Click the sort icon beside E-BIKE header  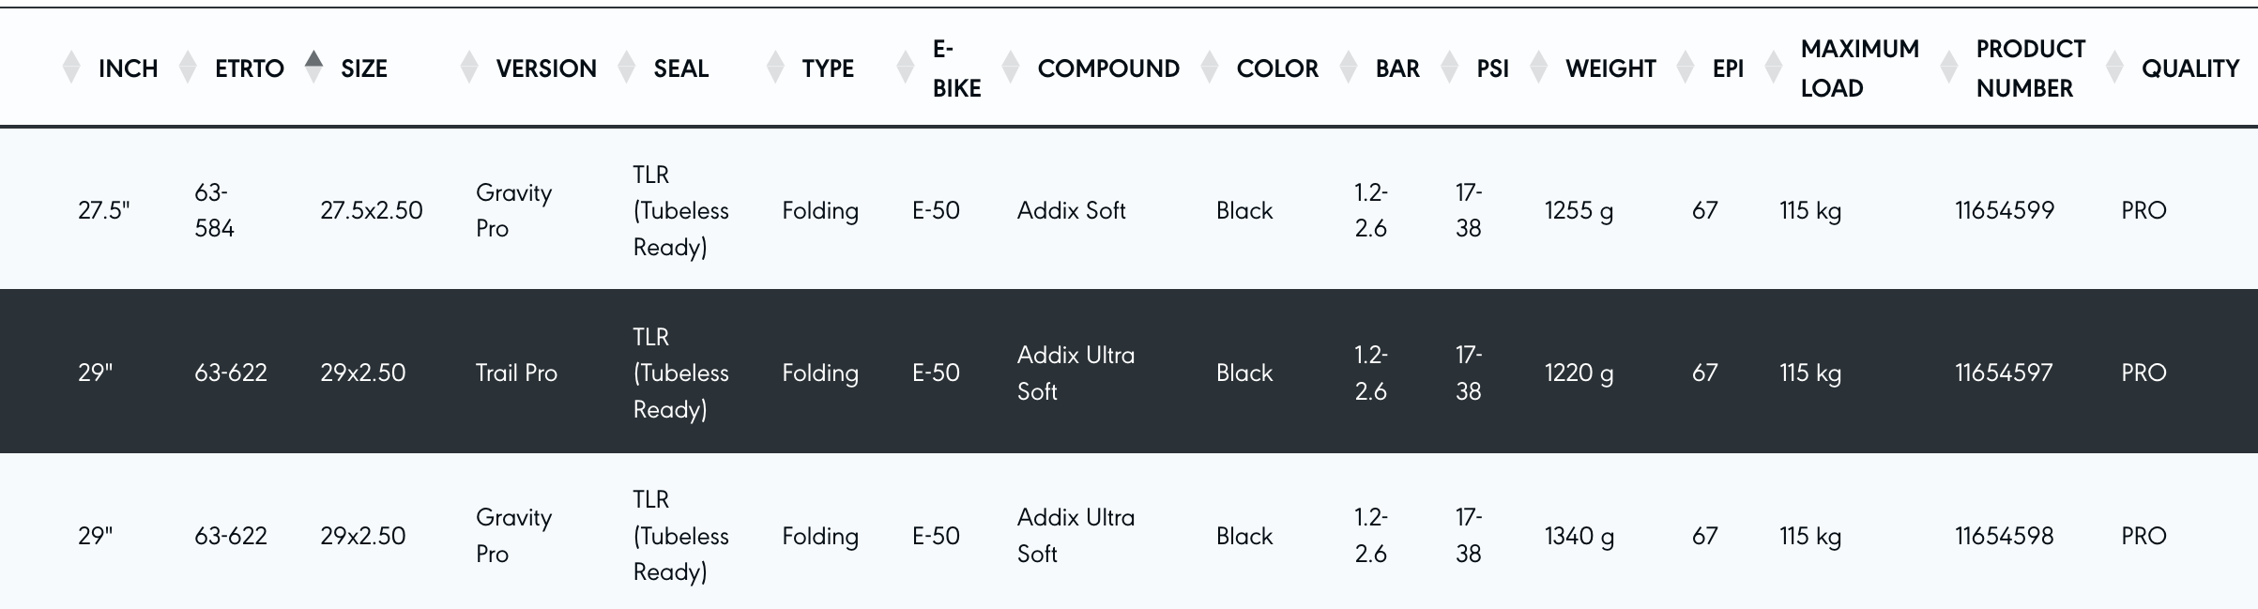pyautogui.click(x=906, y=68)
